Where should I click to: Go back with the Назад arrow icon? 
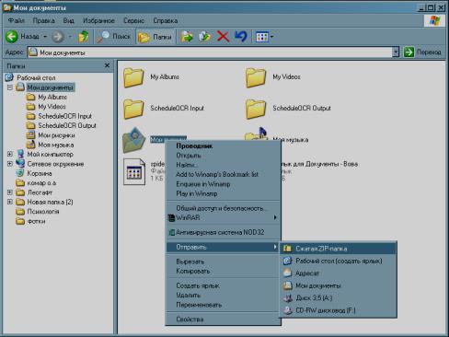tap(12, 37)
